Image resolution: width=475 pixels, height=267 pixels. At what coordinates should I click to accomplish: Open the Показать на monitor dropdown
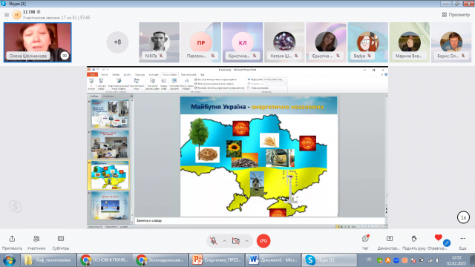[275, 84]
